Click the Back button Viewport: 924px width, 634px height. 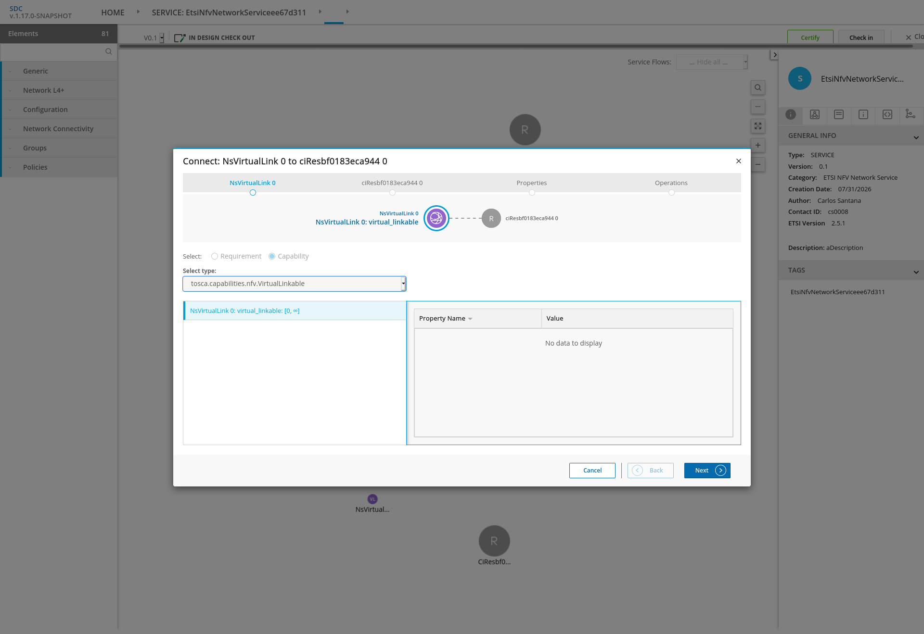650,471
